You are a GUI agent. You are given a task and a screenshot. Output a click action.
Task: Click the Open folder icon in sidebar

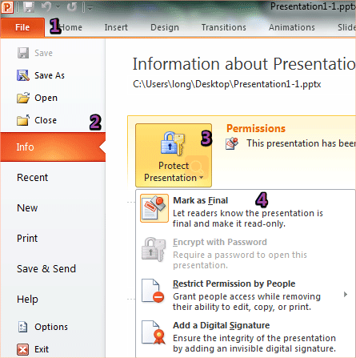coord(23,98)
